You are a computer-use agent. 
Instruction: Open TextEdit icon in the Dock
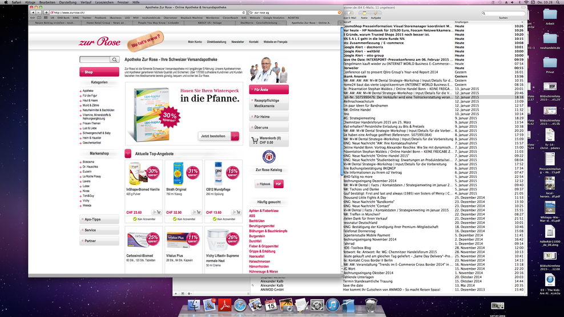click(x=301, y=305)
